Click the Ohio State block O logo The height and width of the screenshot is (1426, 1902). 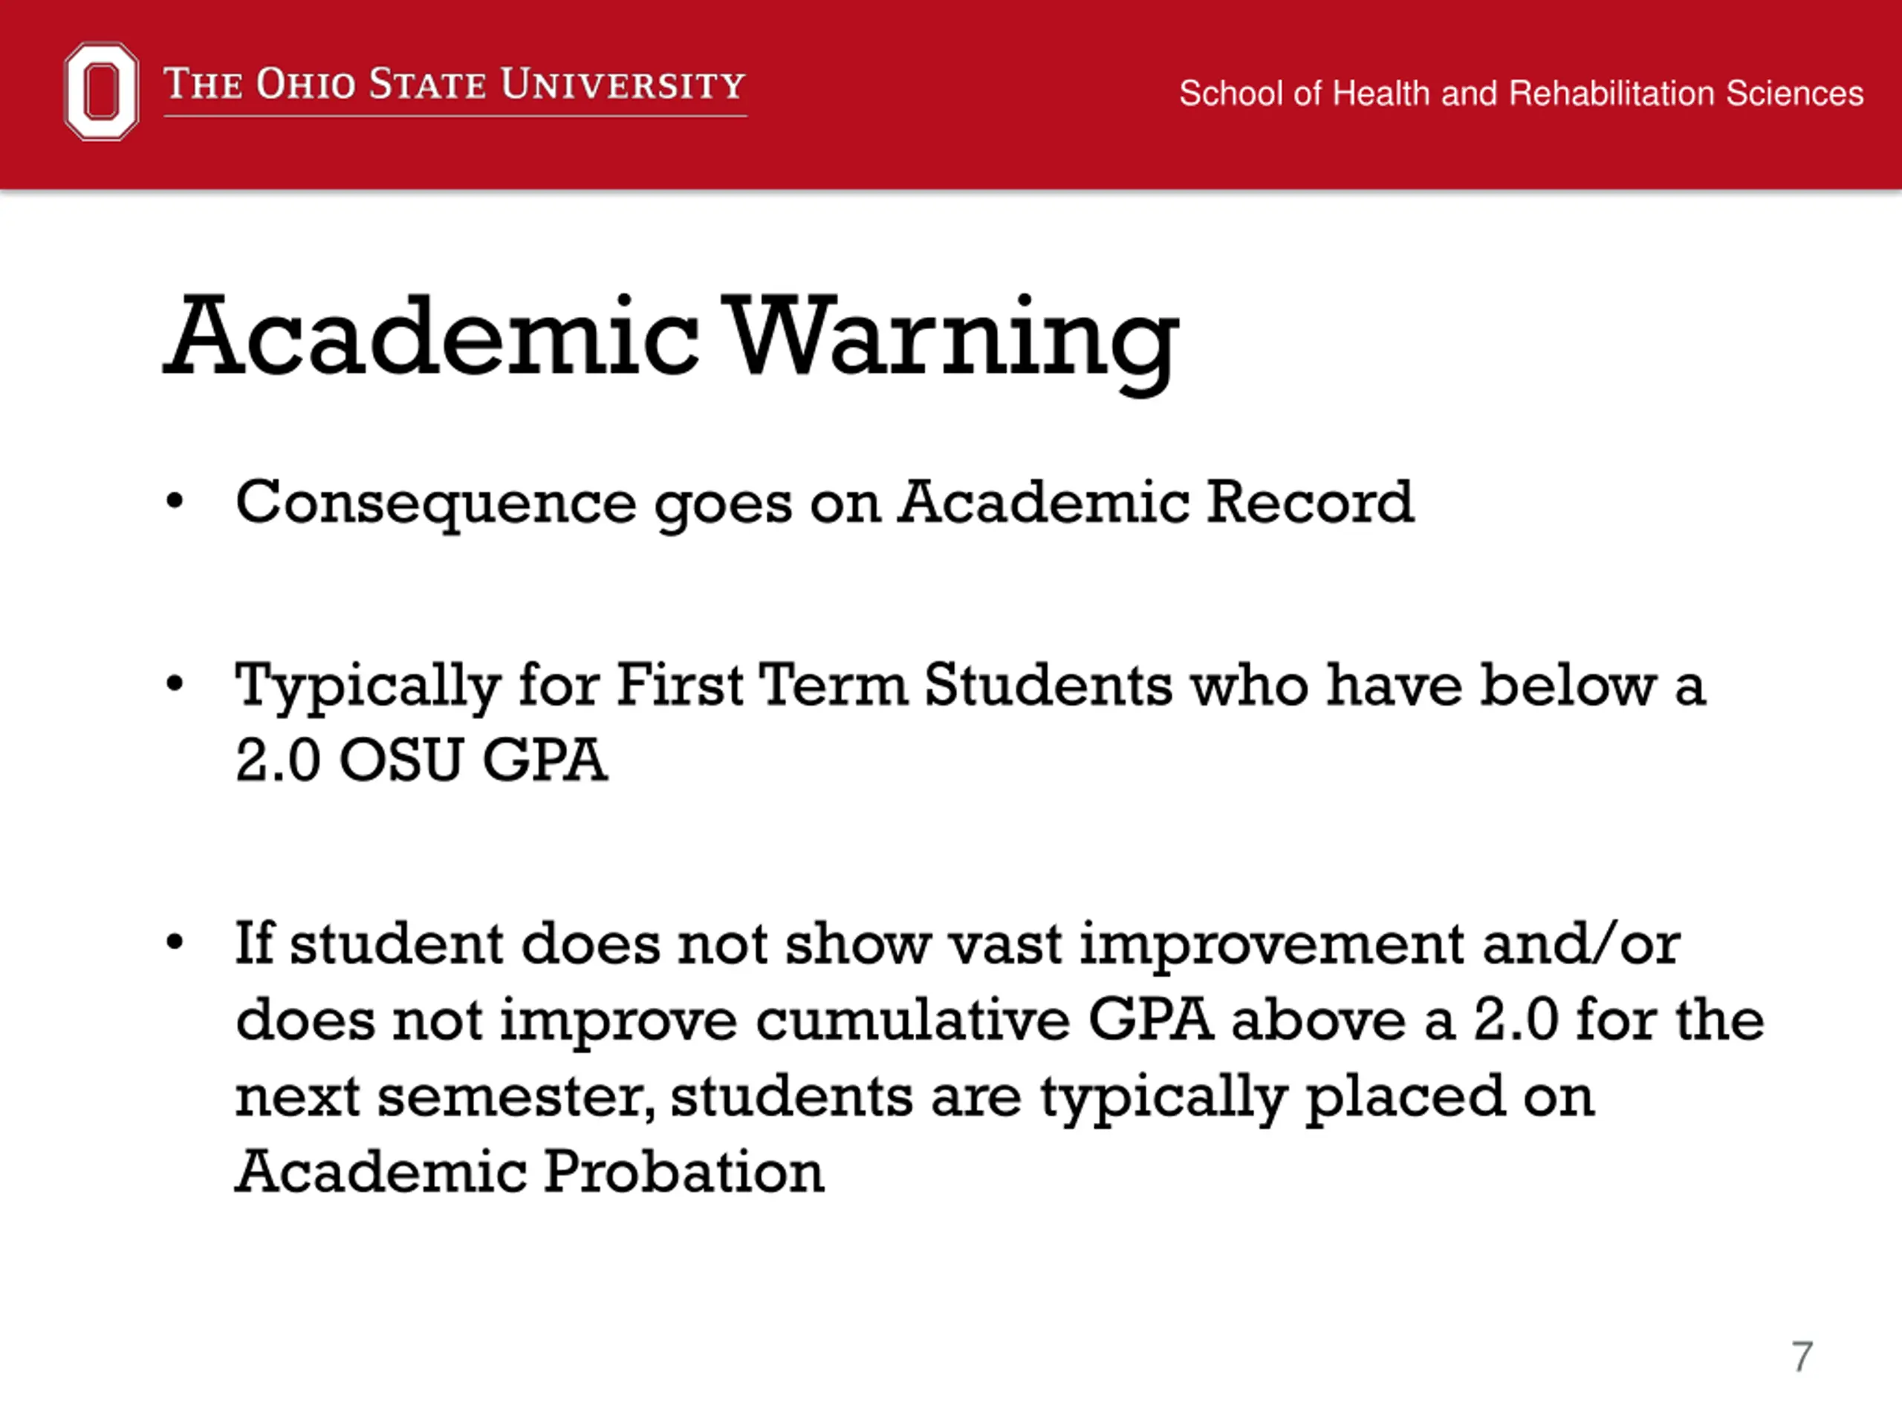click(102, 91)
